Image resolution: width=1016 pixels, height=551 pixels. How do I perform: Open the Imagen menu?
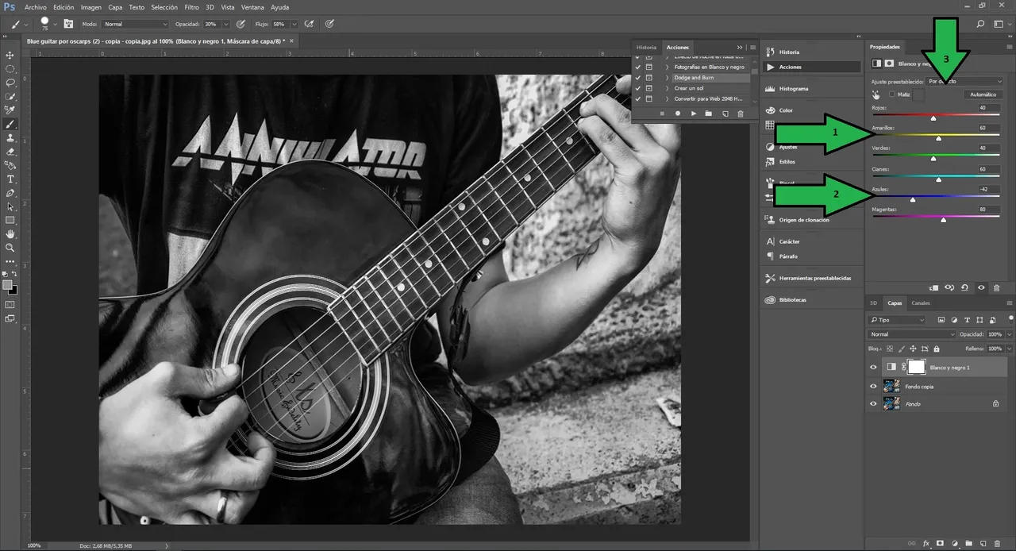(x=91, y=7)
